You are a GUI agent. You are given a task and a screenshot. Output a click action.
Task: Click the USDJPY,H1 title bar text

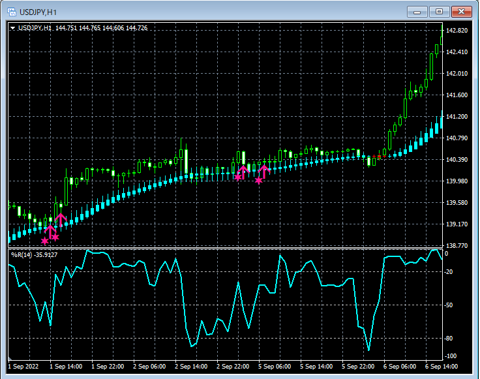coord(38,12)
